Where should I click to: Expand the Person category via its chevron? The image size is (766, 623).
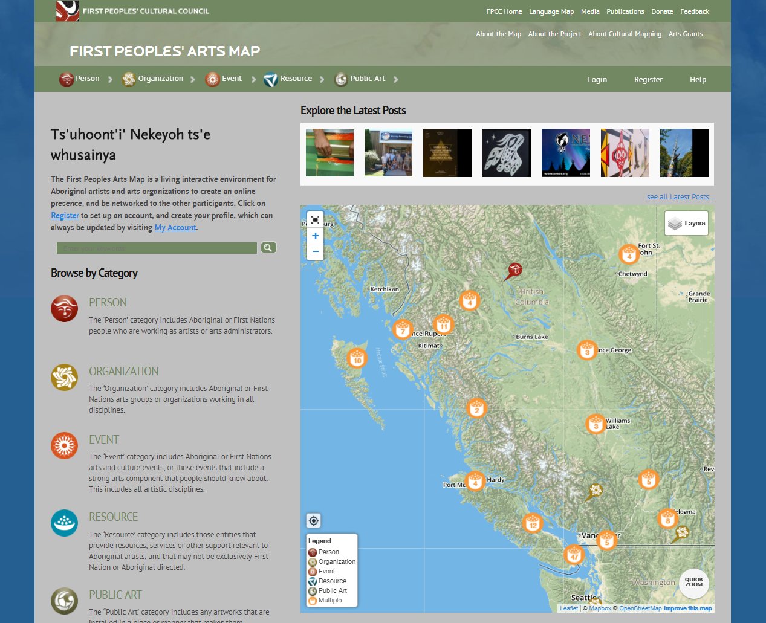[x=110, y=79]
